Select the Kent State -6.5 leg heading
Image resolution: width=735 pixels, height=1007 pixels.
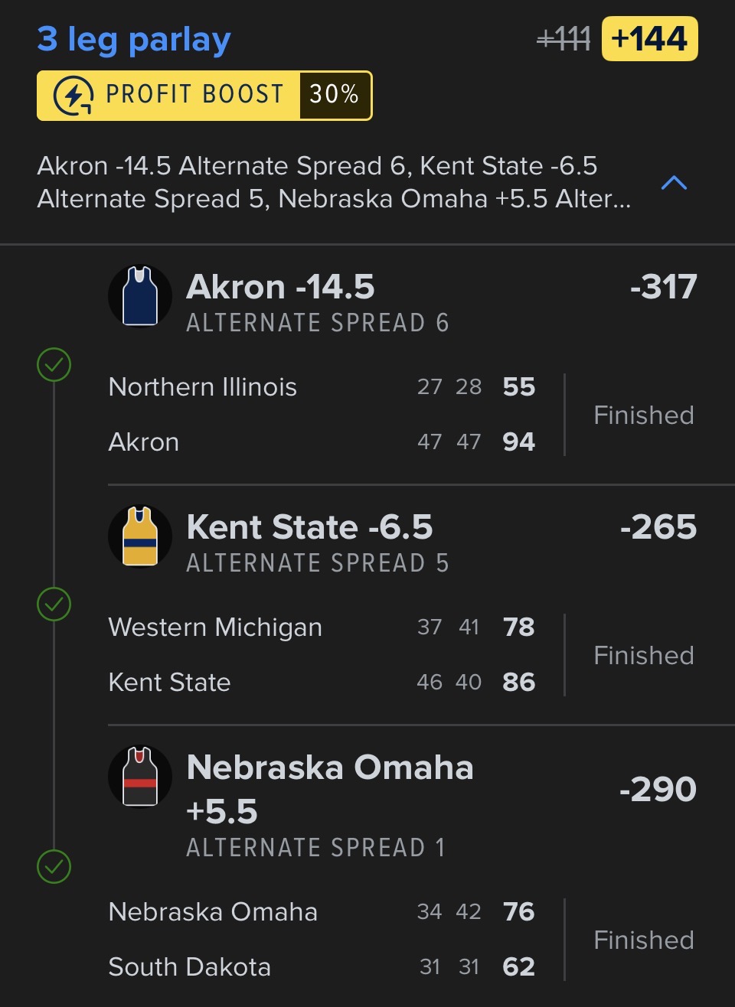click(x=309, y=527)
